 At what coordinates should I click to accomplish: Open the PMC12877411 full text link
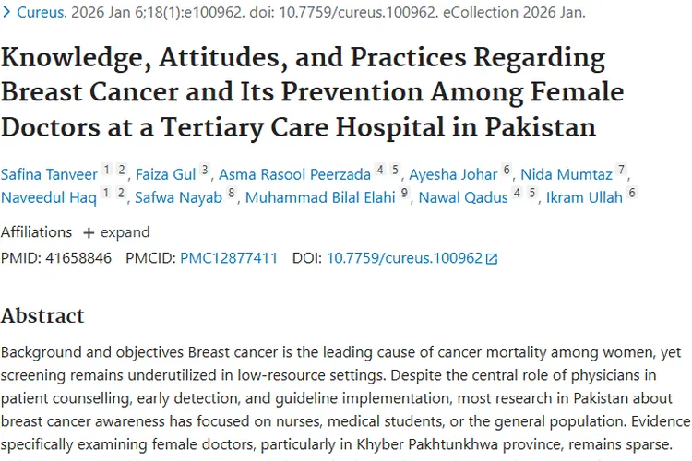pos(228,258)
